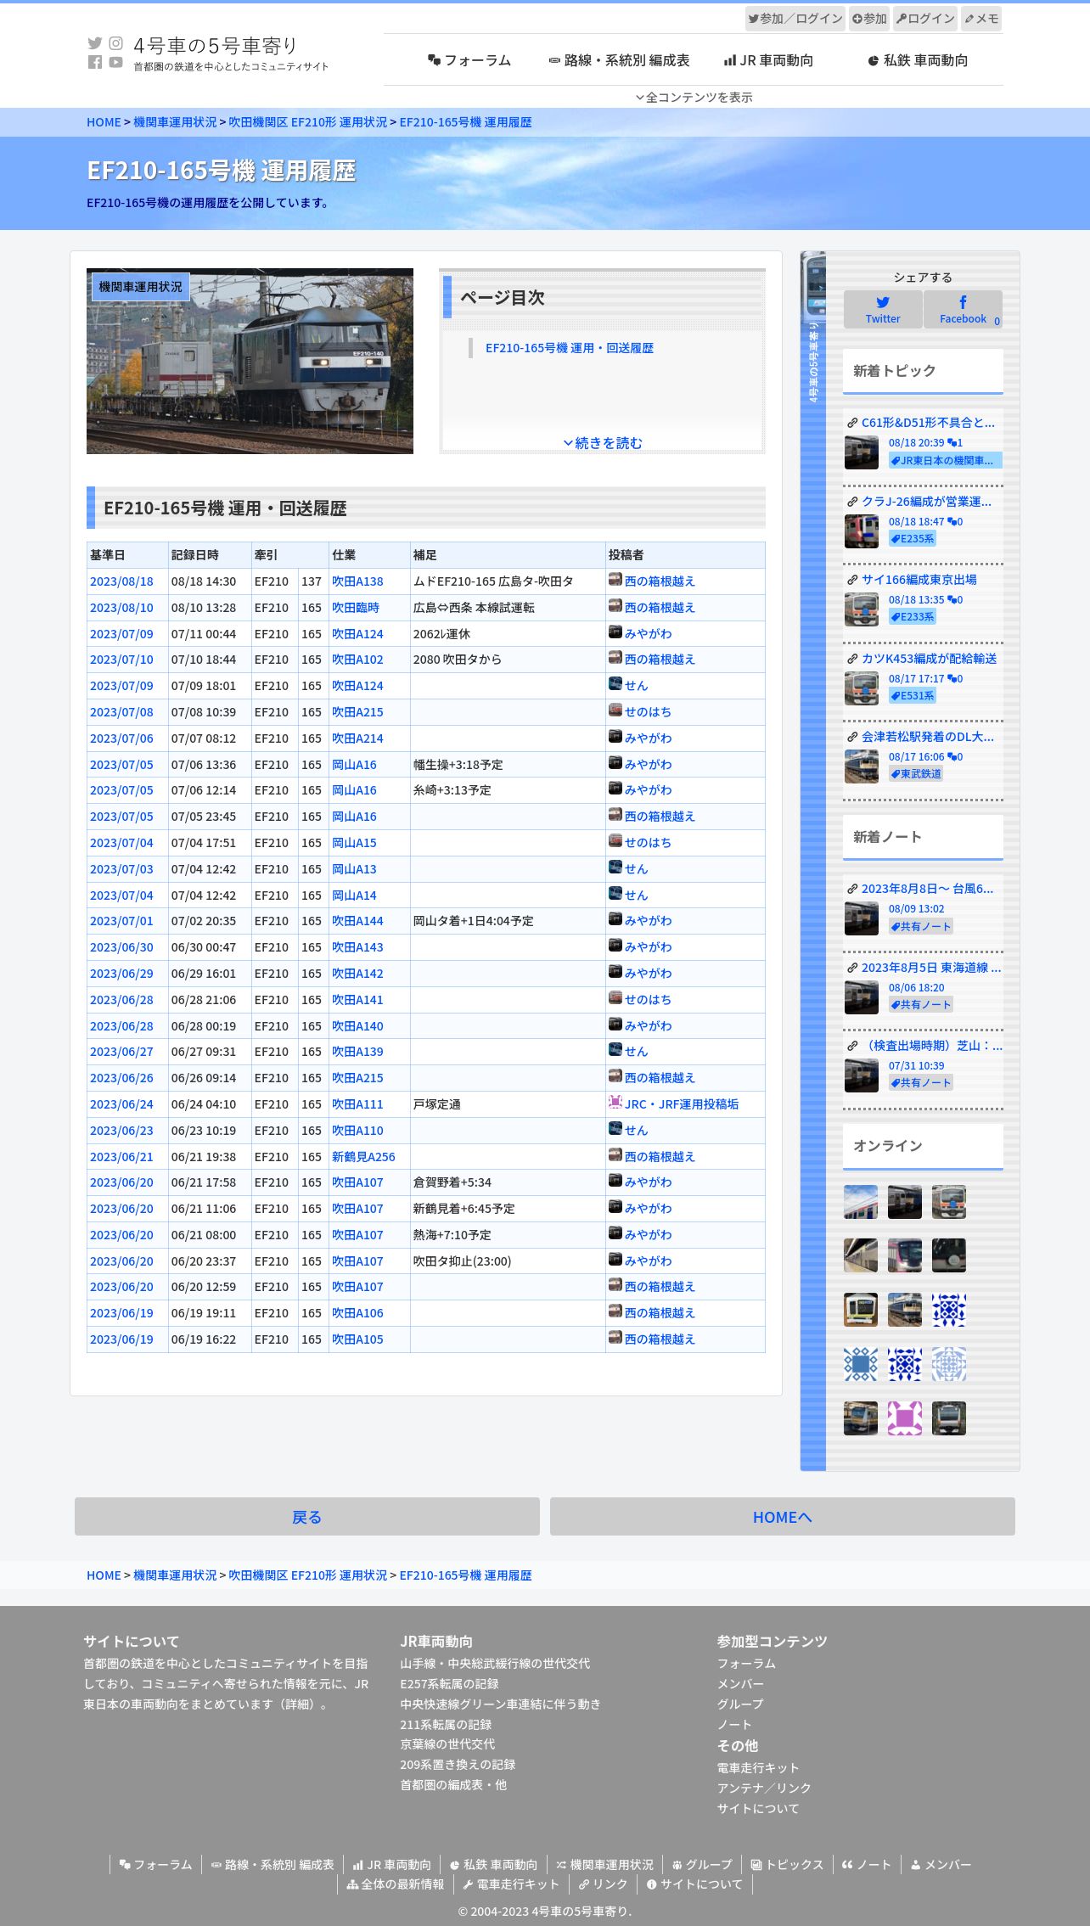Image resolution: width=1090 pixels, height=1926 pixels.
Task: Open 電車走行キット in footer column
Action: click(x=758, y=1768)
